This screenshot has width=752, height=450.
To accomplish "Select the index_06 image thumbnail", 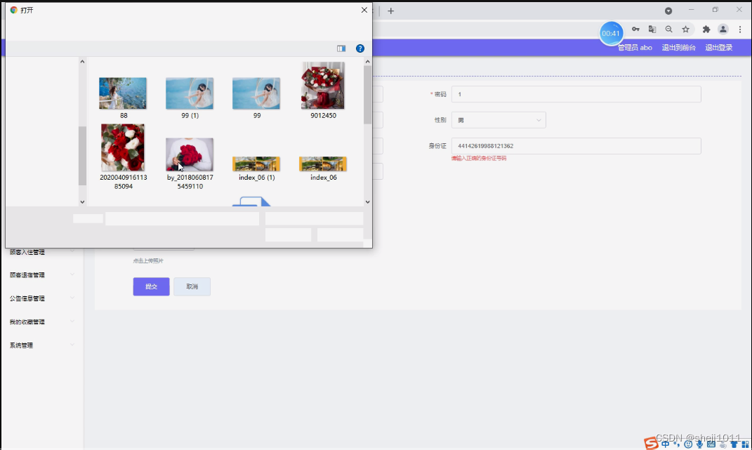I will click(322, 162).
